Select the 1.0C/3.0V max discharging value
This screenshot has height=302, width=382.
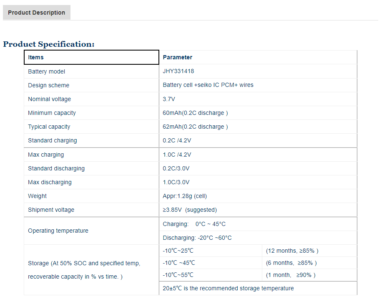tap(176, 182)
